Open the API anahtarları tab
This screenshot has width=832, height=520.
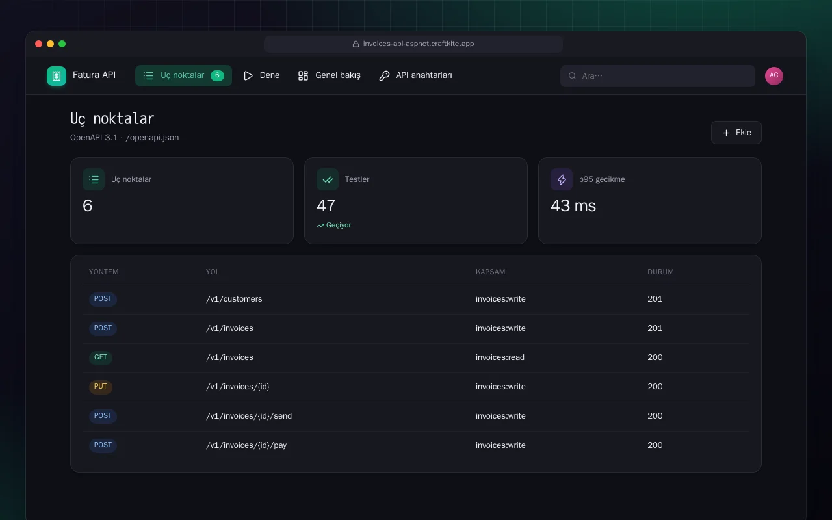(x=415, y=76)
